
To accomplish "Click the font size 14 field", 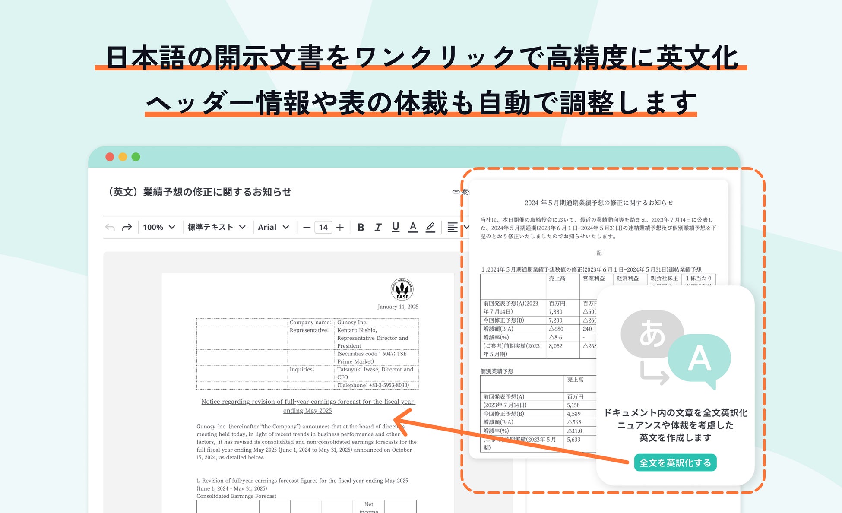I will [x=323, y=227].
